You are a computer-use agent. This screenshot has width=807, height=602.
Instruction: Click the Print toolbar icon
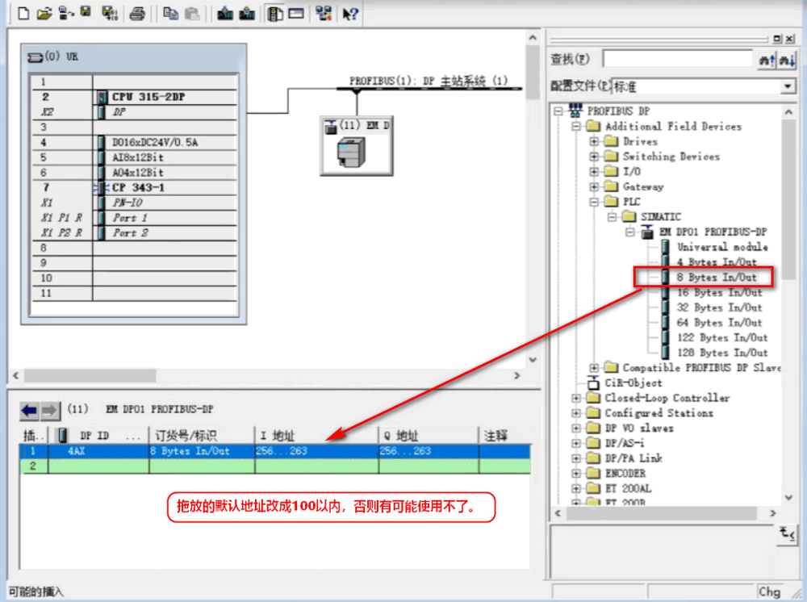pos(138,13)
